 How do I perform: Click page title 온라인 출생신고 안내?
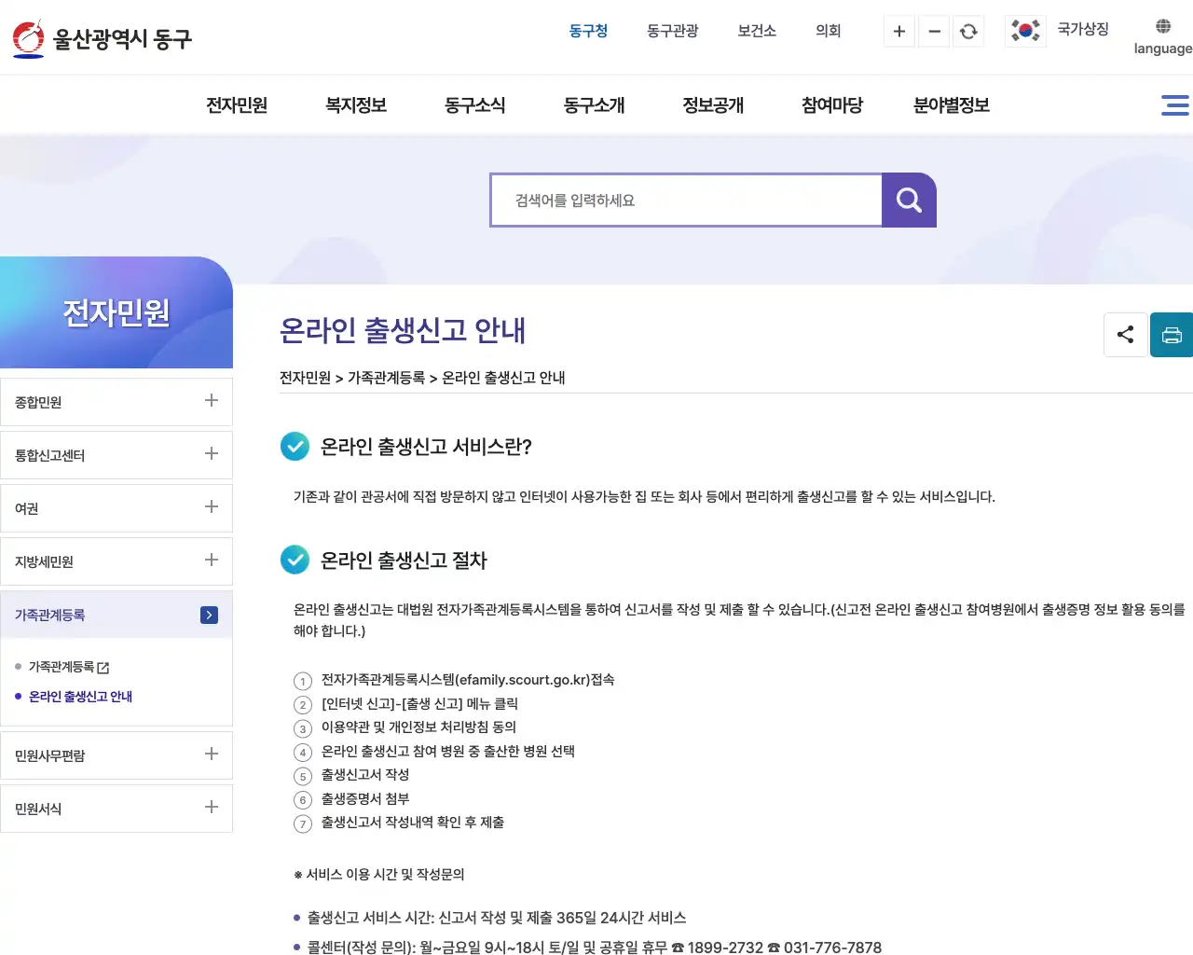pos(403,330)
